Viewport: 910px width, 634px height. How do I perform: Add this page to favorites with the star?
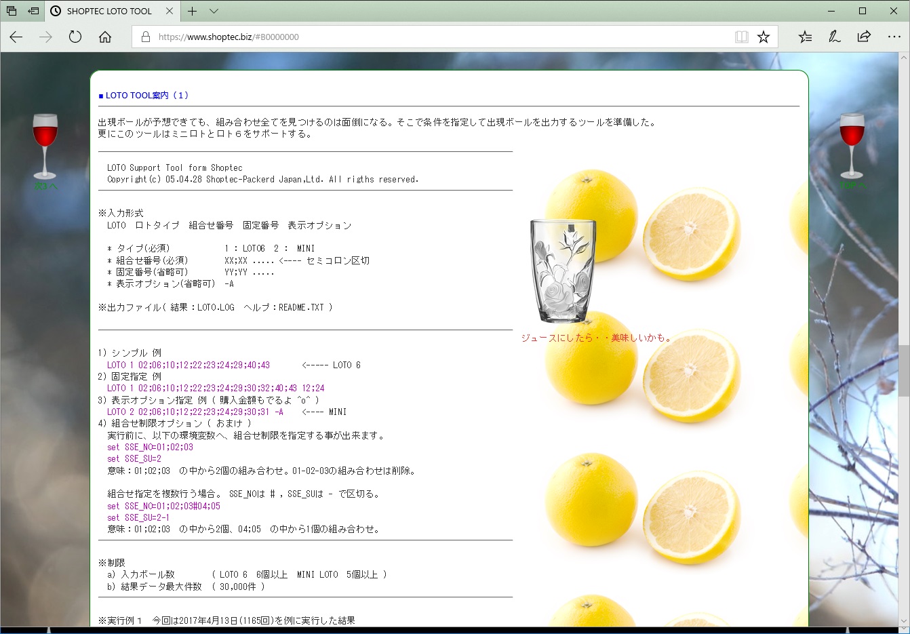[764, 37]
